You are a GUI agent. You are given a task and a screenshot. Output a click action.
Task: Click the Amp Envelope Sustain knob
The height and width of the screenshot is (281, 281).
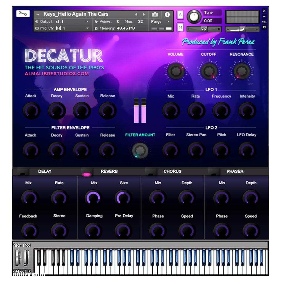pyautogui.click(x=82, y=111)
